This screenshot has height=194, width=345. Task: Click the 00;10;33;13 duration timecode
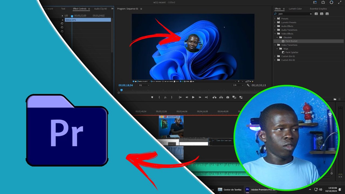259,85
